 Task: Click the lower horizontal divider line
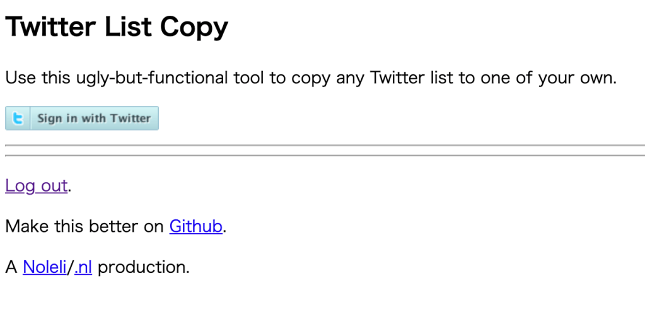click(x=325, y=155)
